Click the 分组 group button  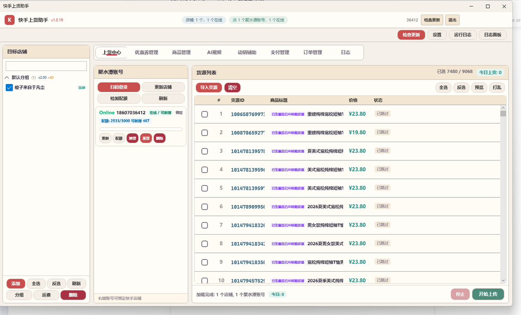click(x=19, y=295)
